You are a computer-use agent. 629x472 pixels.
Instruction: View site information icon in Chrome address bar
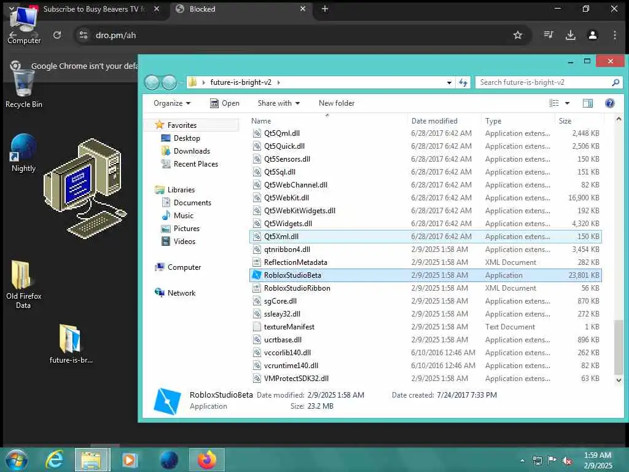click(x=84, y=35)
